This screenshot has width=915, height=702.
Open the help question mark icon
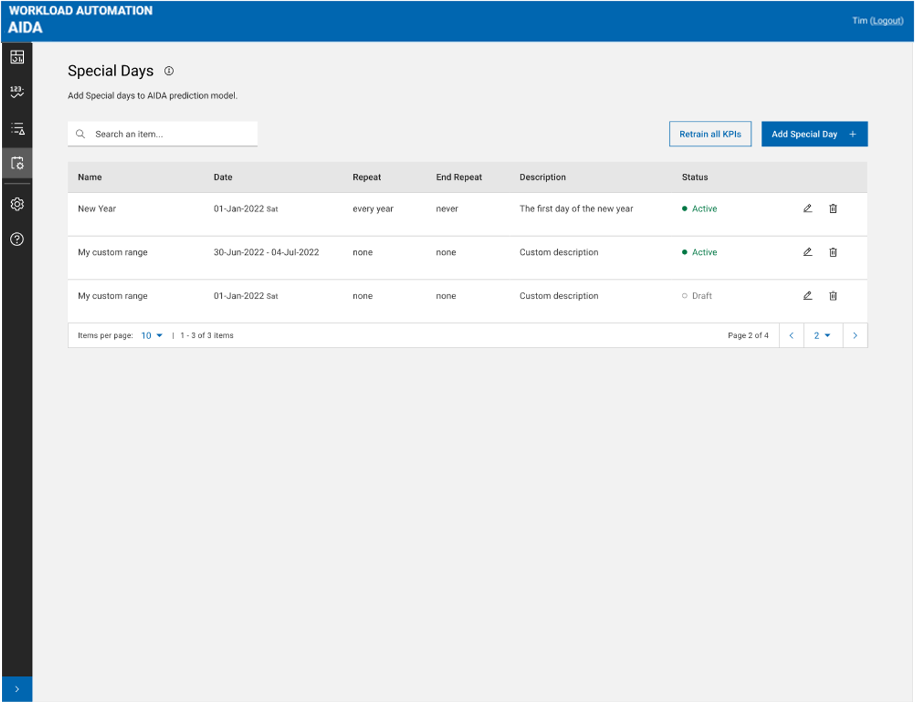click(x=17, y=240)
